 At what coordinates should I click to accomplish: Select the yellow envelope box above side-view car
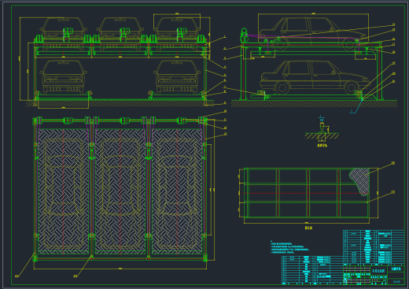coord(313,28)
